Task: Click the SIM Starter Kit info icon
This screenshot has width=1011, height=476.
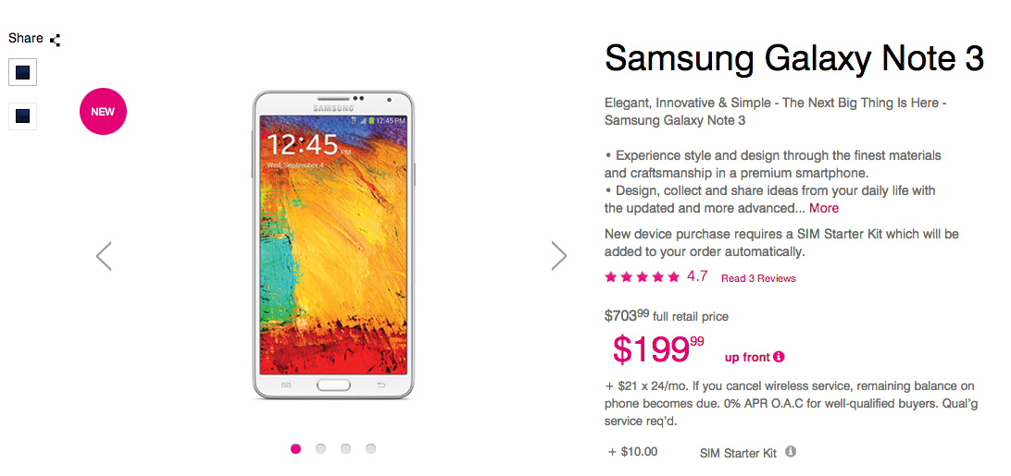Action: coord(791,452)
